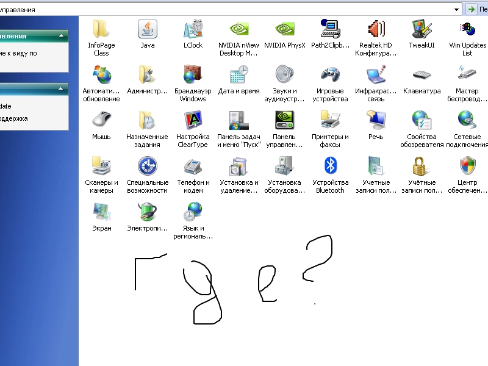Collapse the second sidebar section
Viewport: 488px width, 366px height.
pos(60,89)
